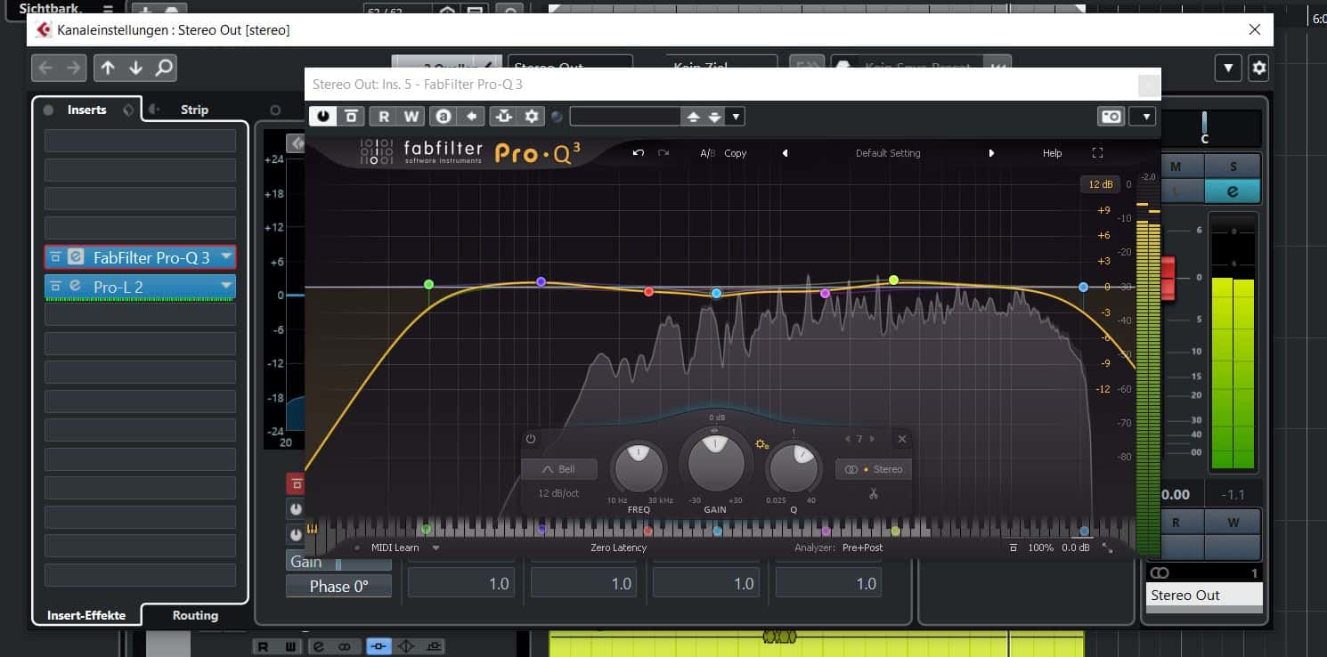This screenshot has width=1327, height=657.
Task: Toggle the plugin bypass button in the Pro-Q 3 toolbar
Action: click(x=351, y=116)
